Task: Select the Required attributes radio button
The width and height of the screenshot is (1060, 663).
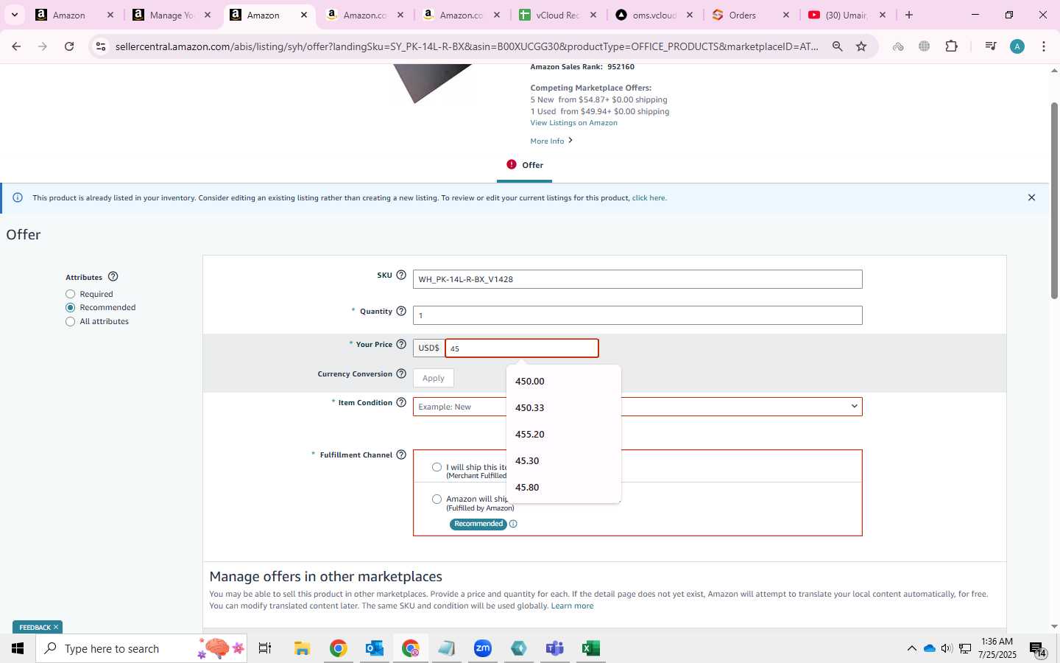Action: point(71,294)
